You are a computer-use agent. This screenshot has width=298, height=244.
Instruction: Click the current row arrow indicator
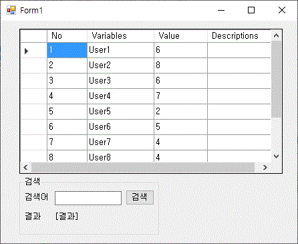(26, 51)
